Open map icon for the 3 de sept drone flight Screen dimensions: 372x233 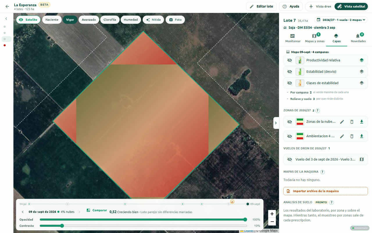[x=362, y=160]
